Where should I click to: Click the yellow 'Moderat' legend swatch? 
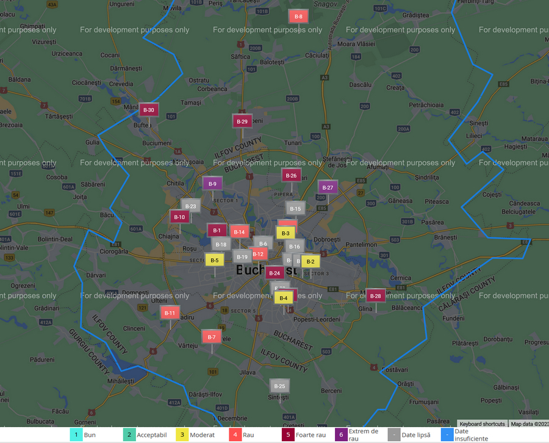[x=182, y=435]
